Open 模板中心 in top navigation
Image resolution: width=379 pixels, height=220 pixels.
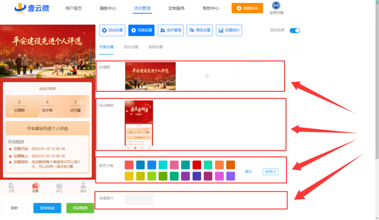pos(108,8)
